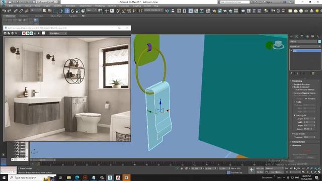Viewport: 322px width, 181px height.
Task: Choose the Select Object tool
Action: click(x=44, y=11)
